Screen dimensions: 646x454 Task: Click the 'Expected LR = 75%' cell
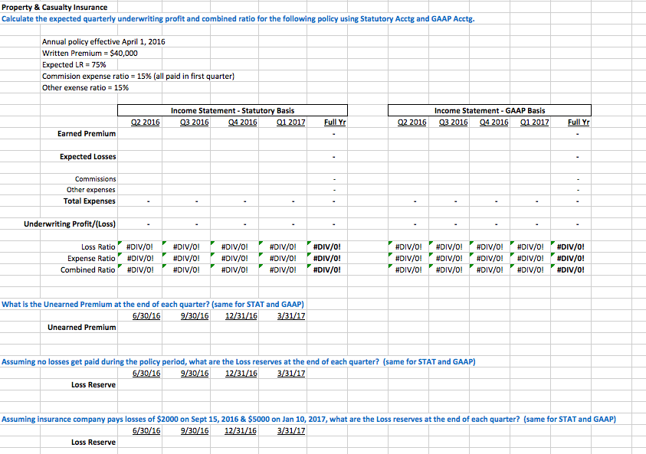[74, 64]
